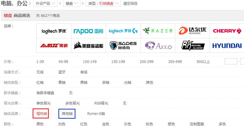The width and height of the screenshot is (244, 128).
Task: Filter switch type 红轴
Action: (x=40, y=83)
